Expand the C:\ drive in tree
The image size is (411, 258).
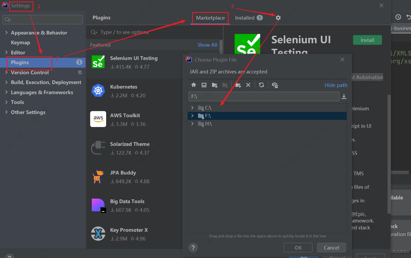coord(192,108)
